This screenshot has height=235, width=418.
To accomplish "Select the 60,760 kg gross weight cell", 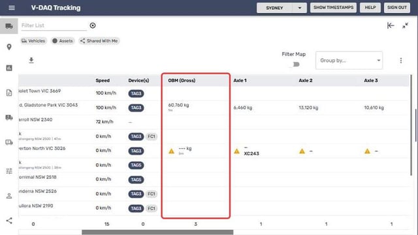I will [178, 105].
